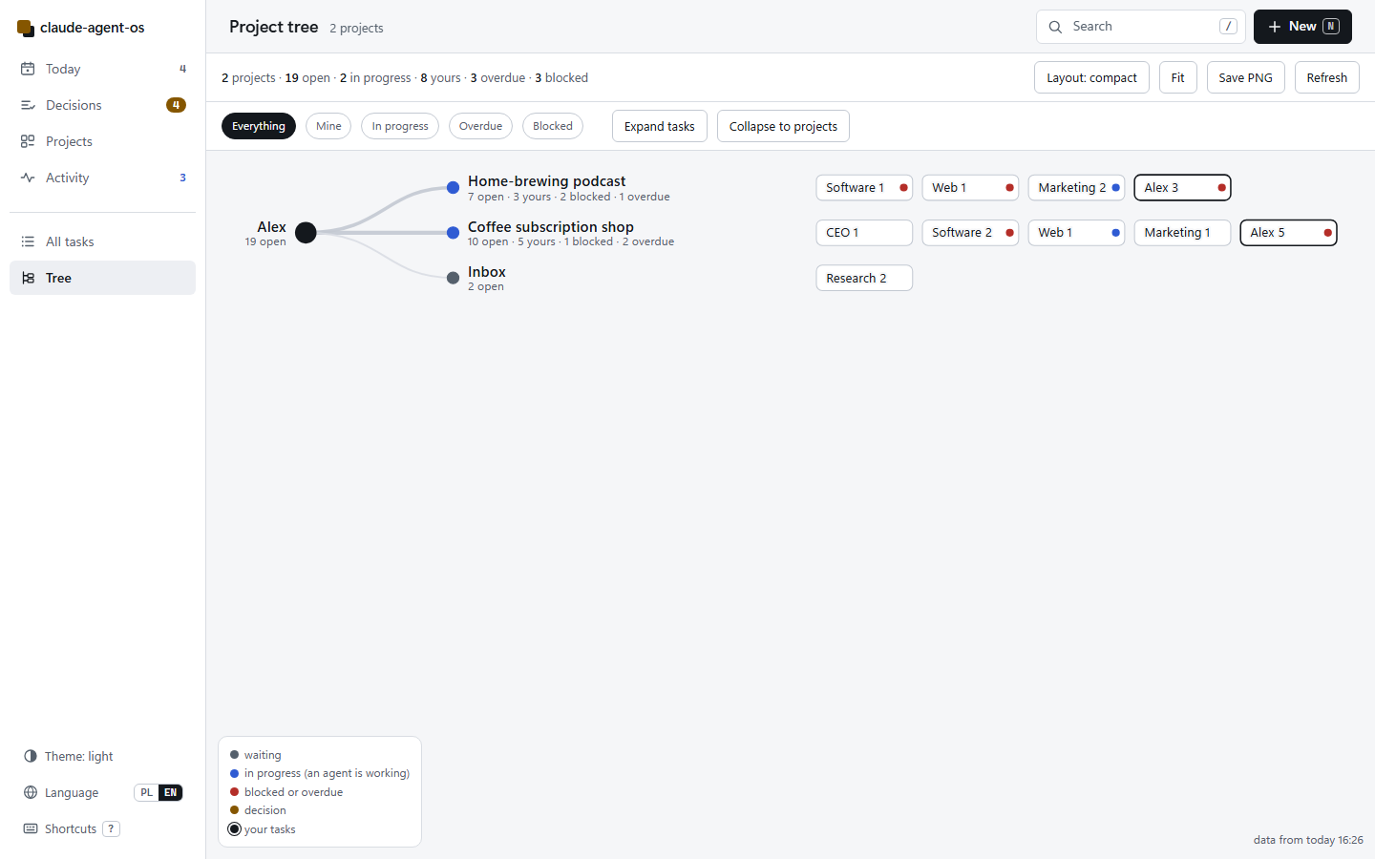
Task: Enable the Blocked filter chip
Action: 553,126
